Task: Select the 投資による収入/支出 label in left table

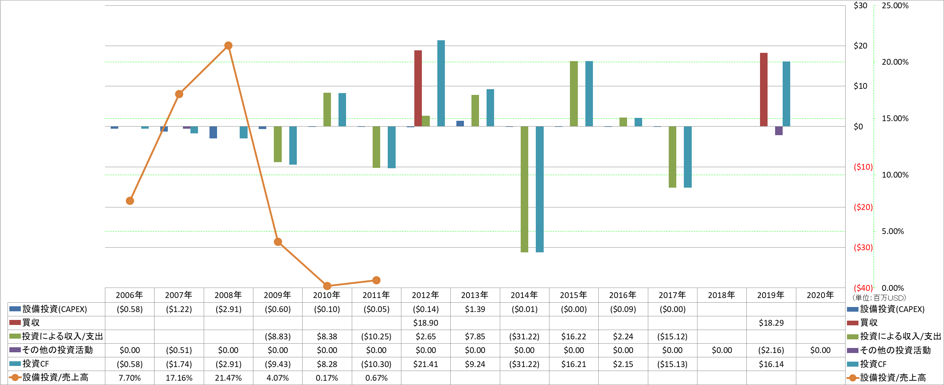Action: click(x=63, y=336)
